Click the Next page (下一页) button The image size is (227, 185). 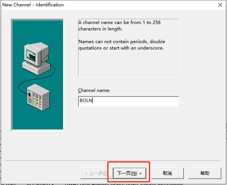(129, 173)
